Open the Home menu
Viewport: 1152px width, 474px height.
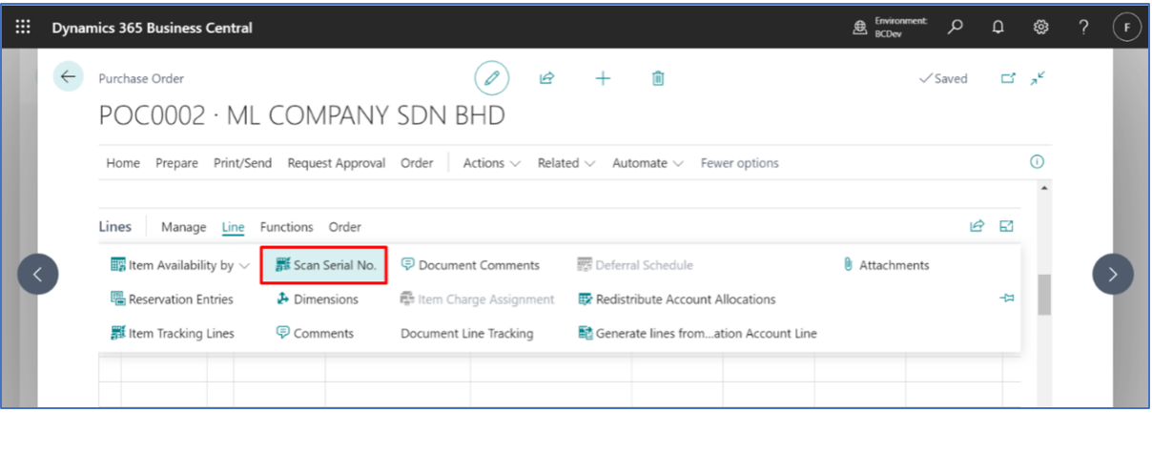[x=123, y=163]
